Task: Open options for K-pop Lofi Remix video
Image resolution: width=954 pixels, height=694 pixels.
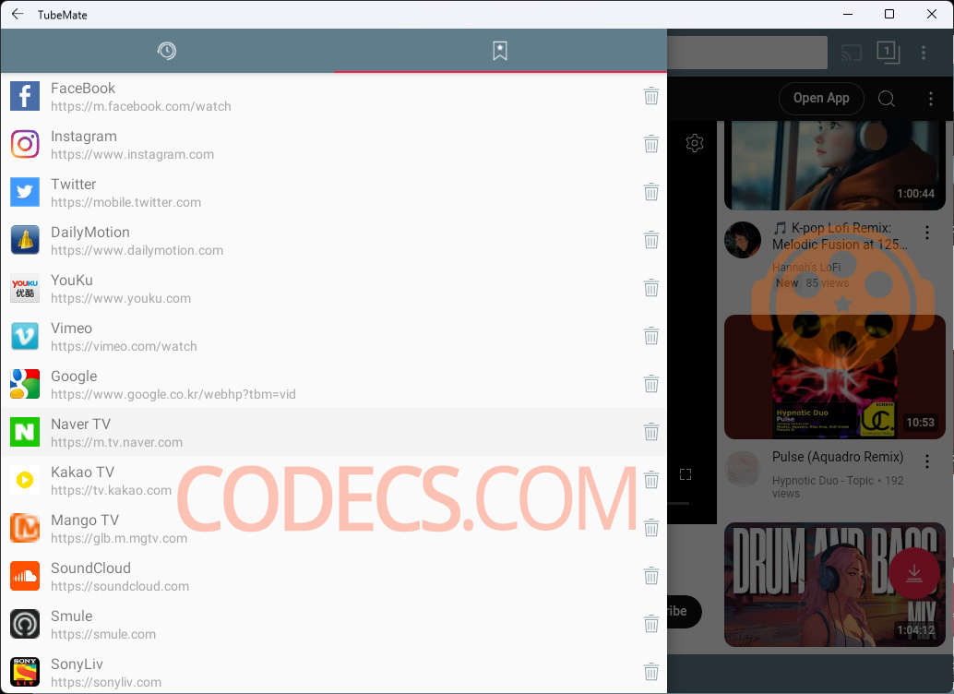Action: tap(926, 232)
